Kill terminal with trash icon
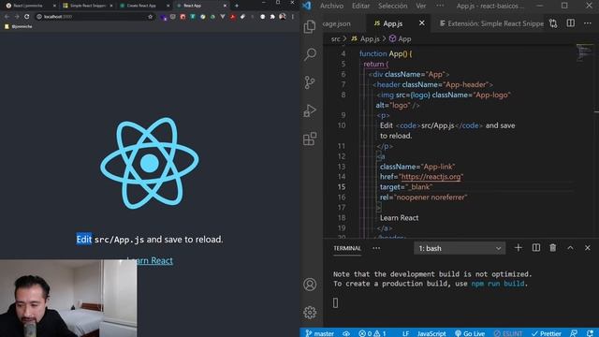 tap(553, 248)
